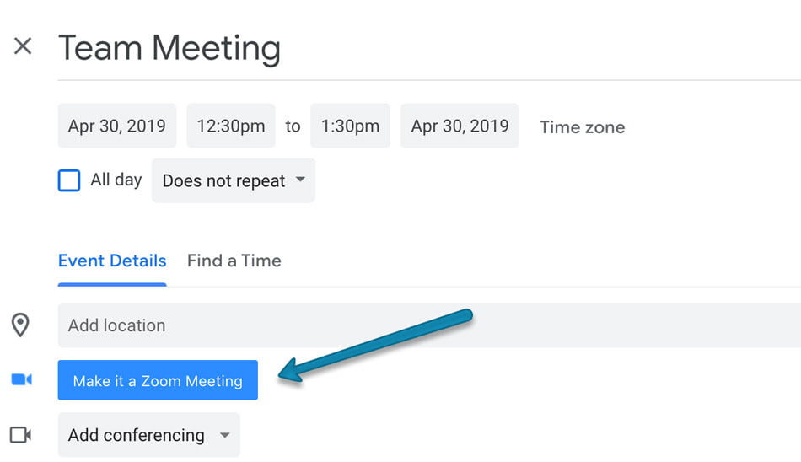Open the Time zone settings link
This screenshot has width=801, height=462.
(x=583, y=127)
